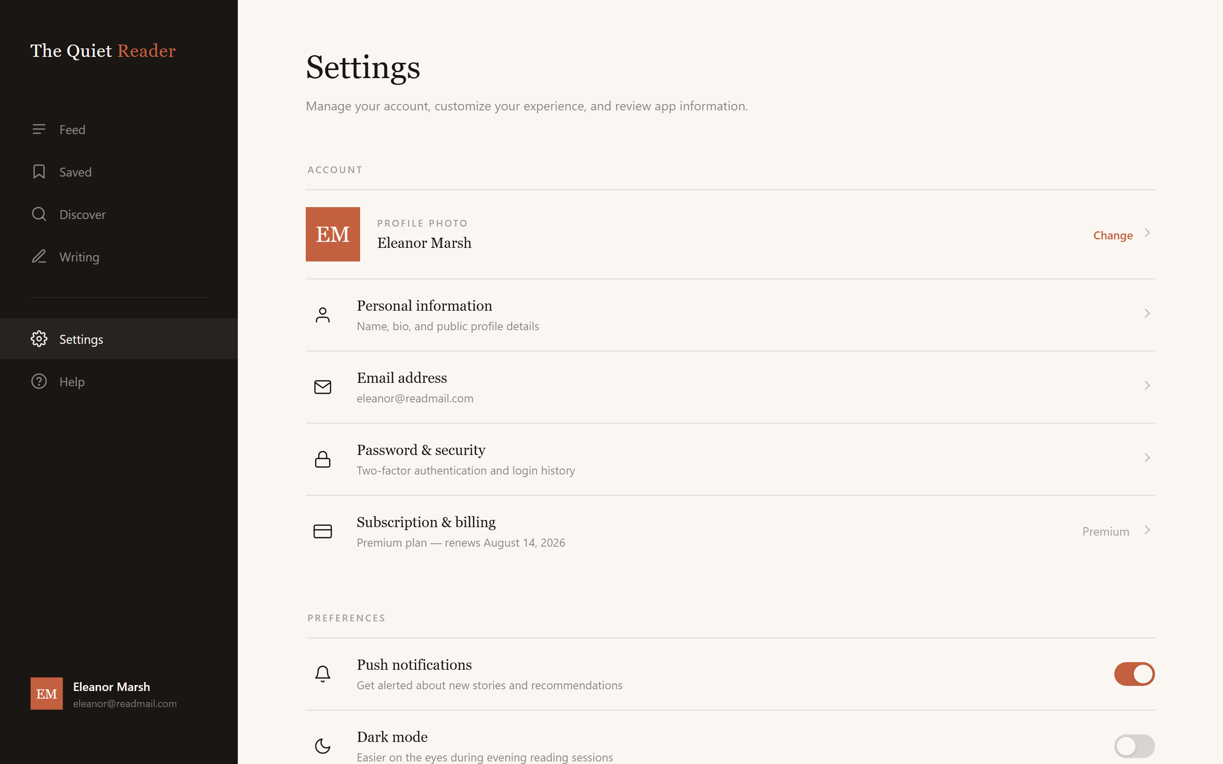Select the Discover magnifier icon
This screenshot has height=764, width=1223.
coord(39,214)
